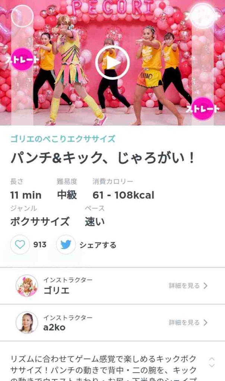
Task: View details chevron for ゴリエ
Action: 206,286
